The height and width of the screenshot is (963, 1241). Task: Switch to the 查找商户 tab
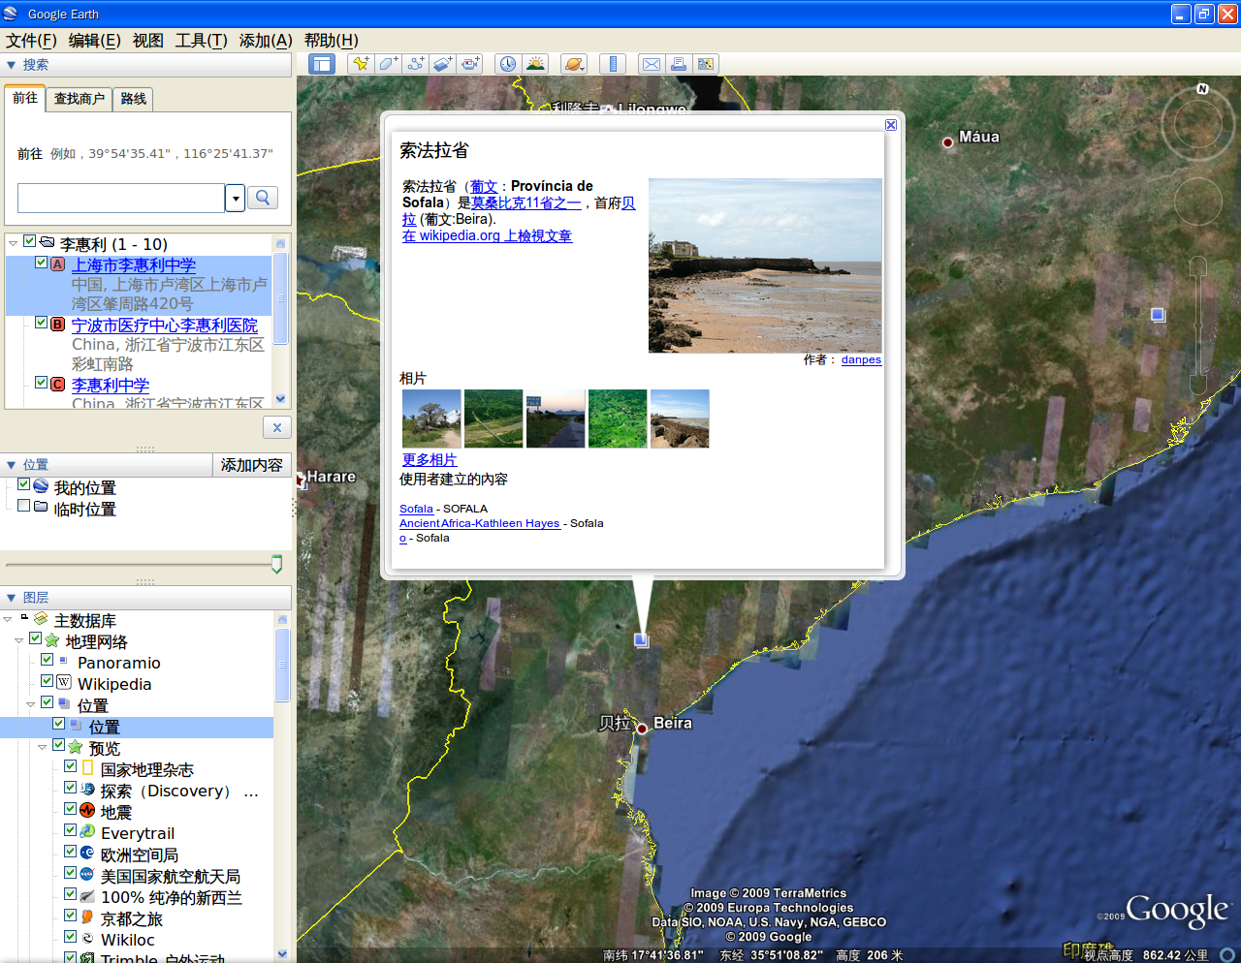pyautogui.click(x=80, y=99)
